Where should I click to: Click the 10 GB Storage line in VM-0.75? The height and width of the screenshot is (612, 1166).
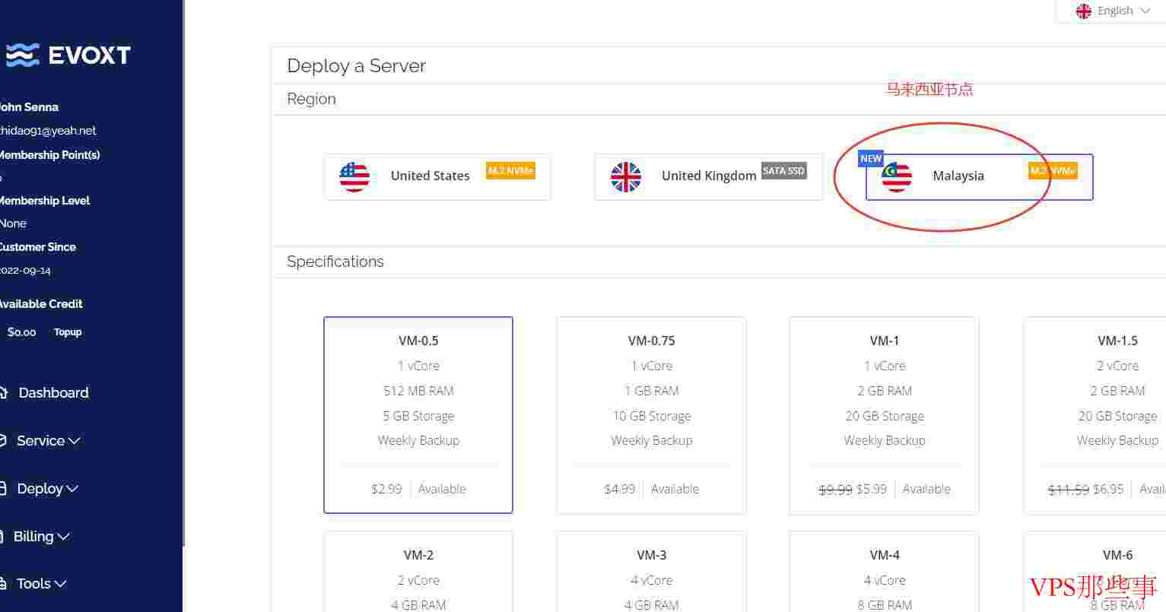coord(652,416)
